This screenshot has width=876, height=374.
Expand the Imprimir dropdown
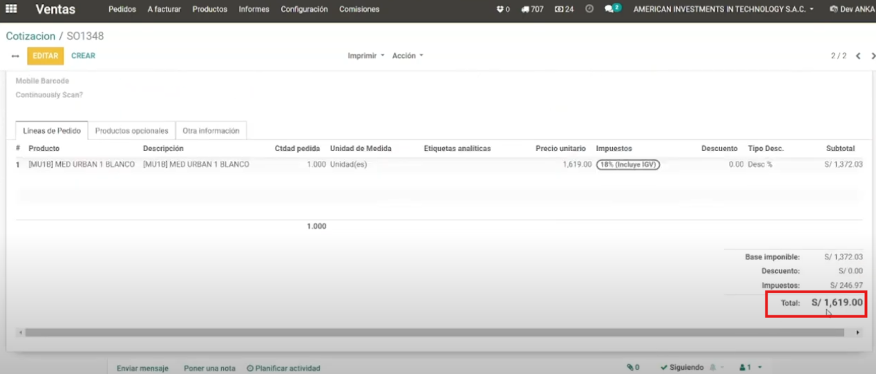click(x=365, y=56)
